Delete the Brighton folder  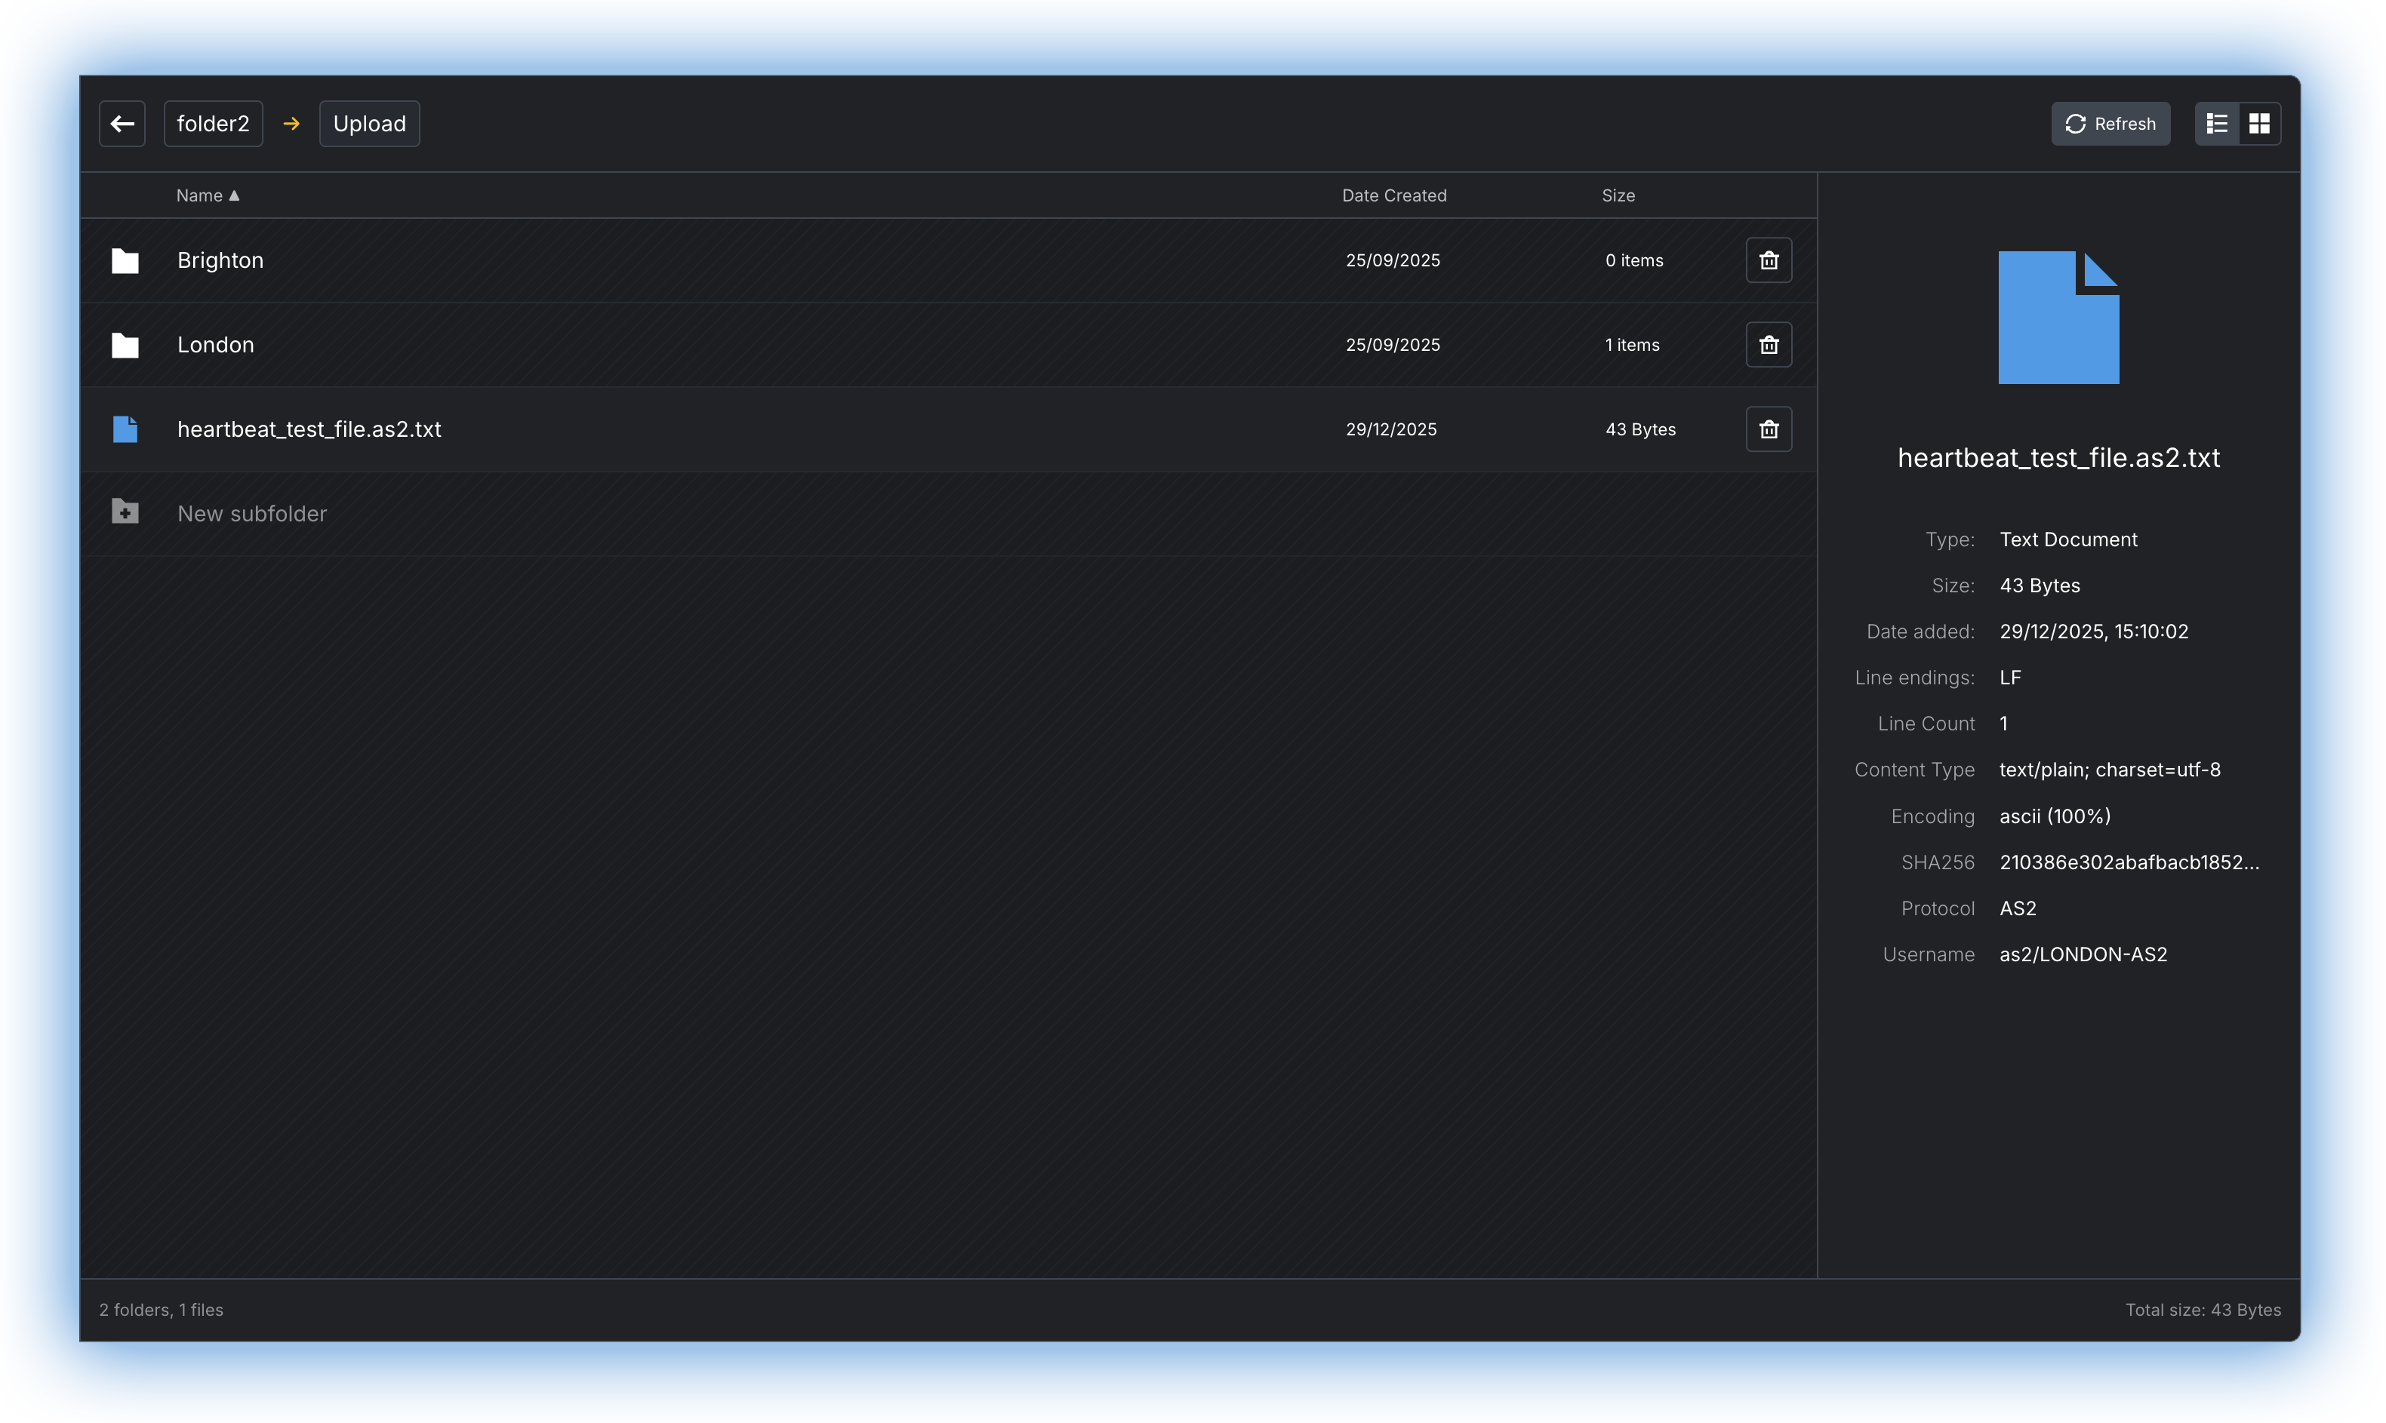coord(1769,261)
